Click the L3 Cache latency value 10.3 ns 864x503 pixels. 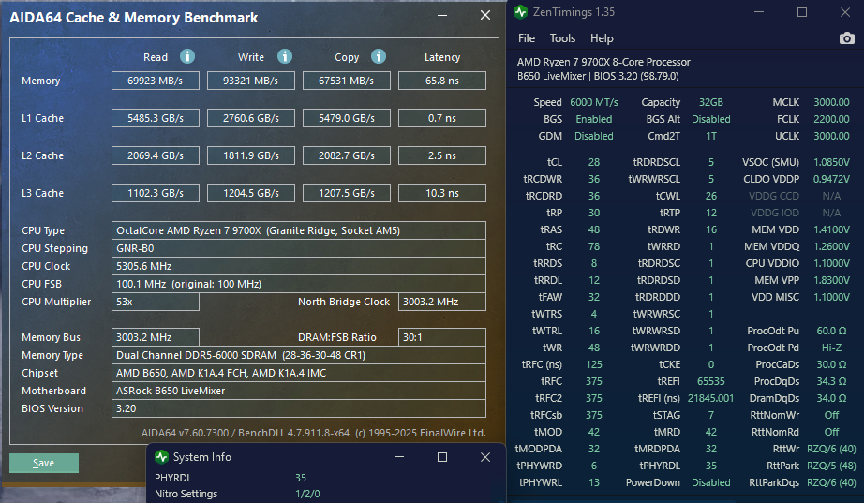442,193
